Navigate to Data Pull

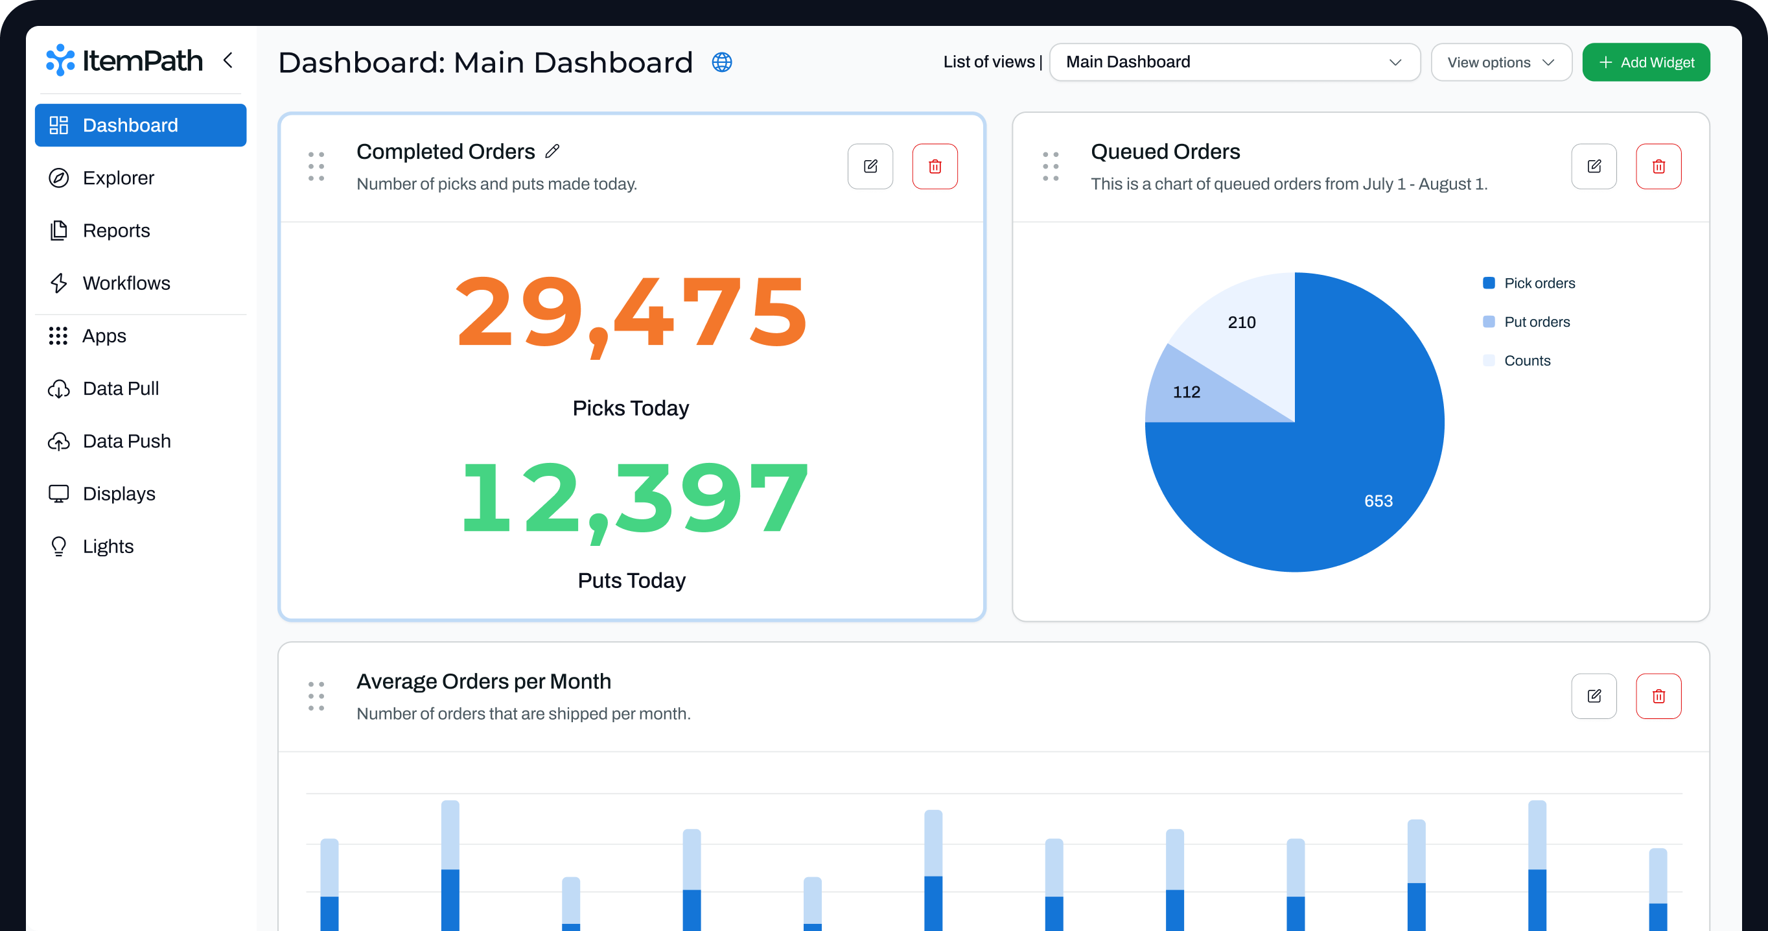pos(141,388)
